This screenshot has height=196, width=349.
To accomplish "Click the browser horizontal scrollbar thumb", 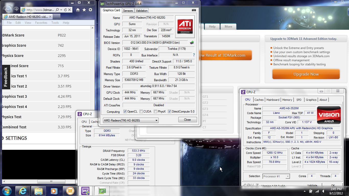I will tap(51, 181).
